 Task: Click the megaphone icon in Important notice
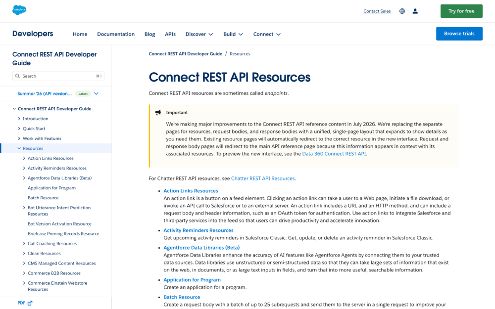tap(158, 113)
